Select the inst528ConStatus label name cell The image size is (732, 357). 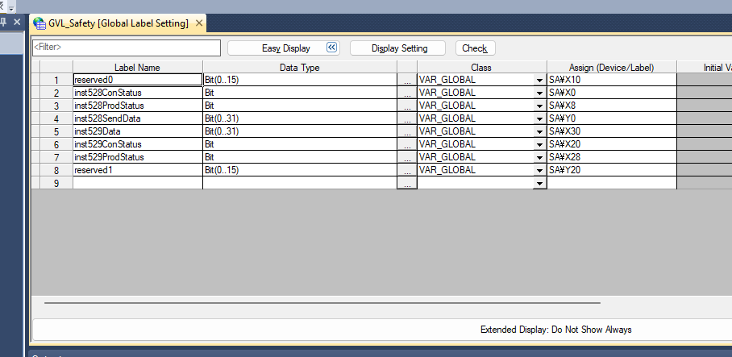point(138,93)
